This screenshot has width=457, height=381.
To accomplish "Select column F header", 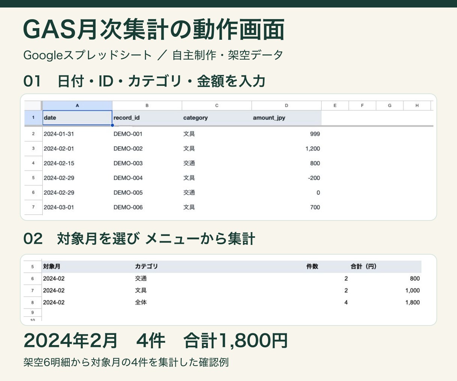I will click(362, 105).
